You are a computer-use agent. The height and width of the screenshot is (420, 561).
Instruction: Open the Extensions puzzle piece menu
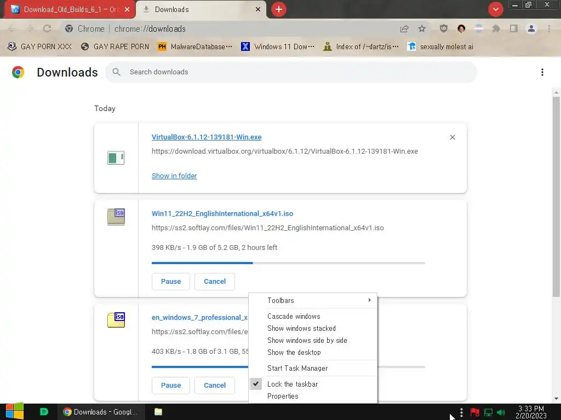496,28
